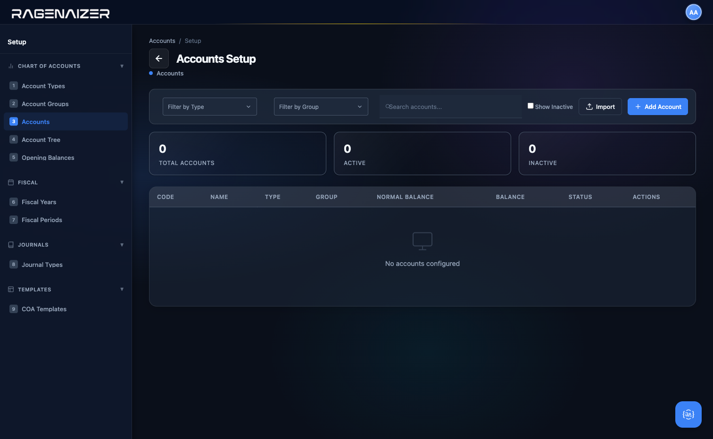
Task: Go to Fiscal Years
Action: click(66, 202)
